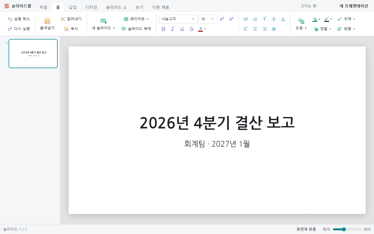Viewport: 374px width, 234px height.
Task: Increase the font size
Action: [222, 19]
